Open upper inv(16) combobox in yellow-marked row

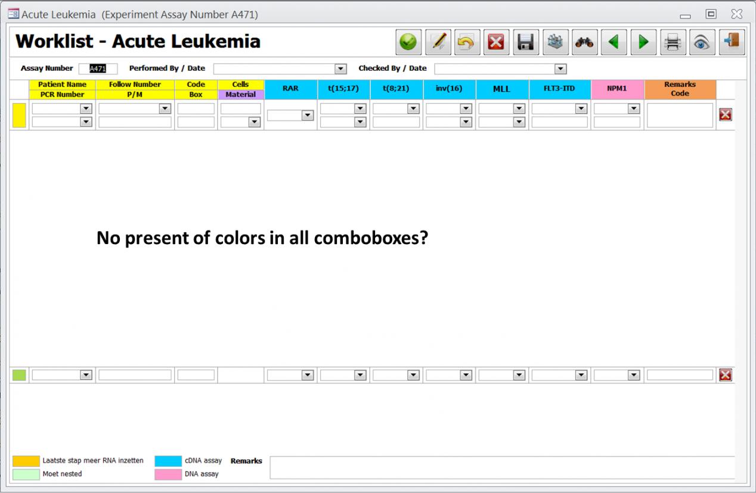coord(466,109)
